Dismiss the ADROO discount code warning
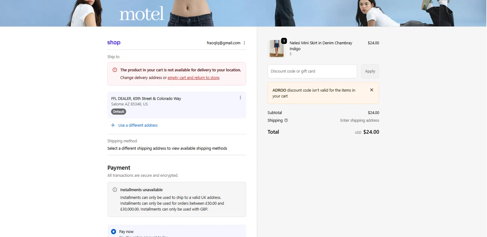The width and height of the screenshot is (487, 237). [372, 90]
